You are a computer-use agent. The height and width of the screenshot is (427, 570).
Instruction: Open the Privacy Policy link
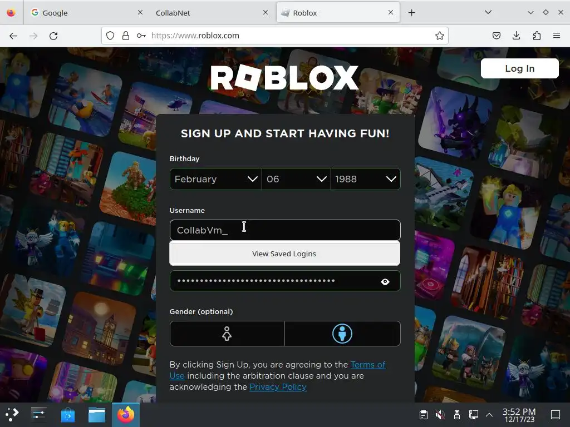point(278,387)
